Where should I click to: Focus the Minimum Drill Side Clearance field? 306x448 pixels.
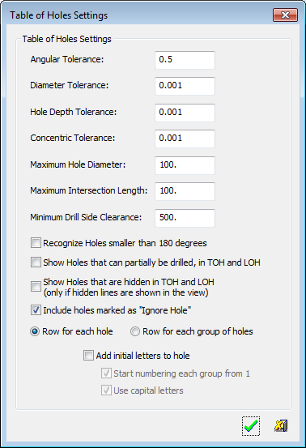[185, 218]
